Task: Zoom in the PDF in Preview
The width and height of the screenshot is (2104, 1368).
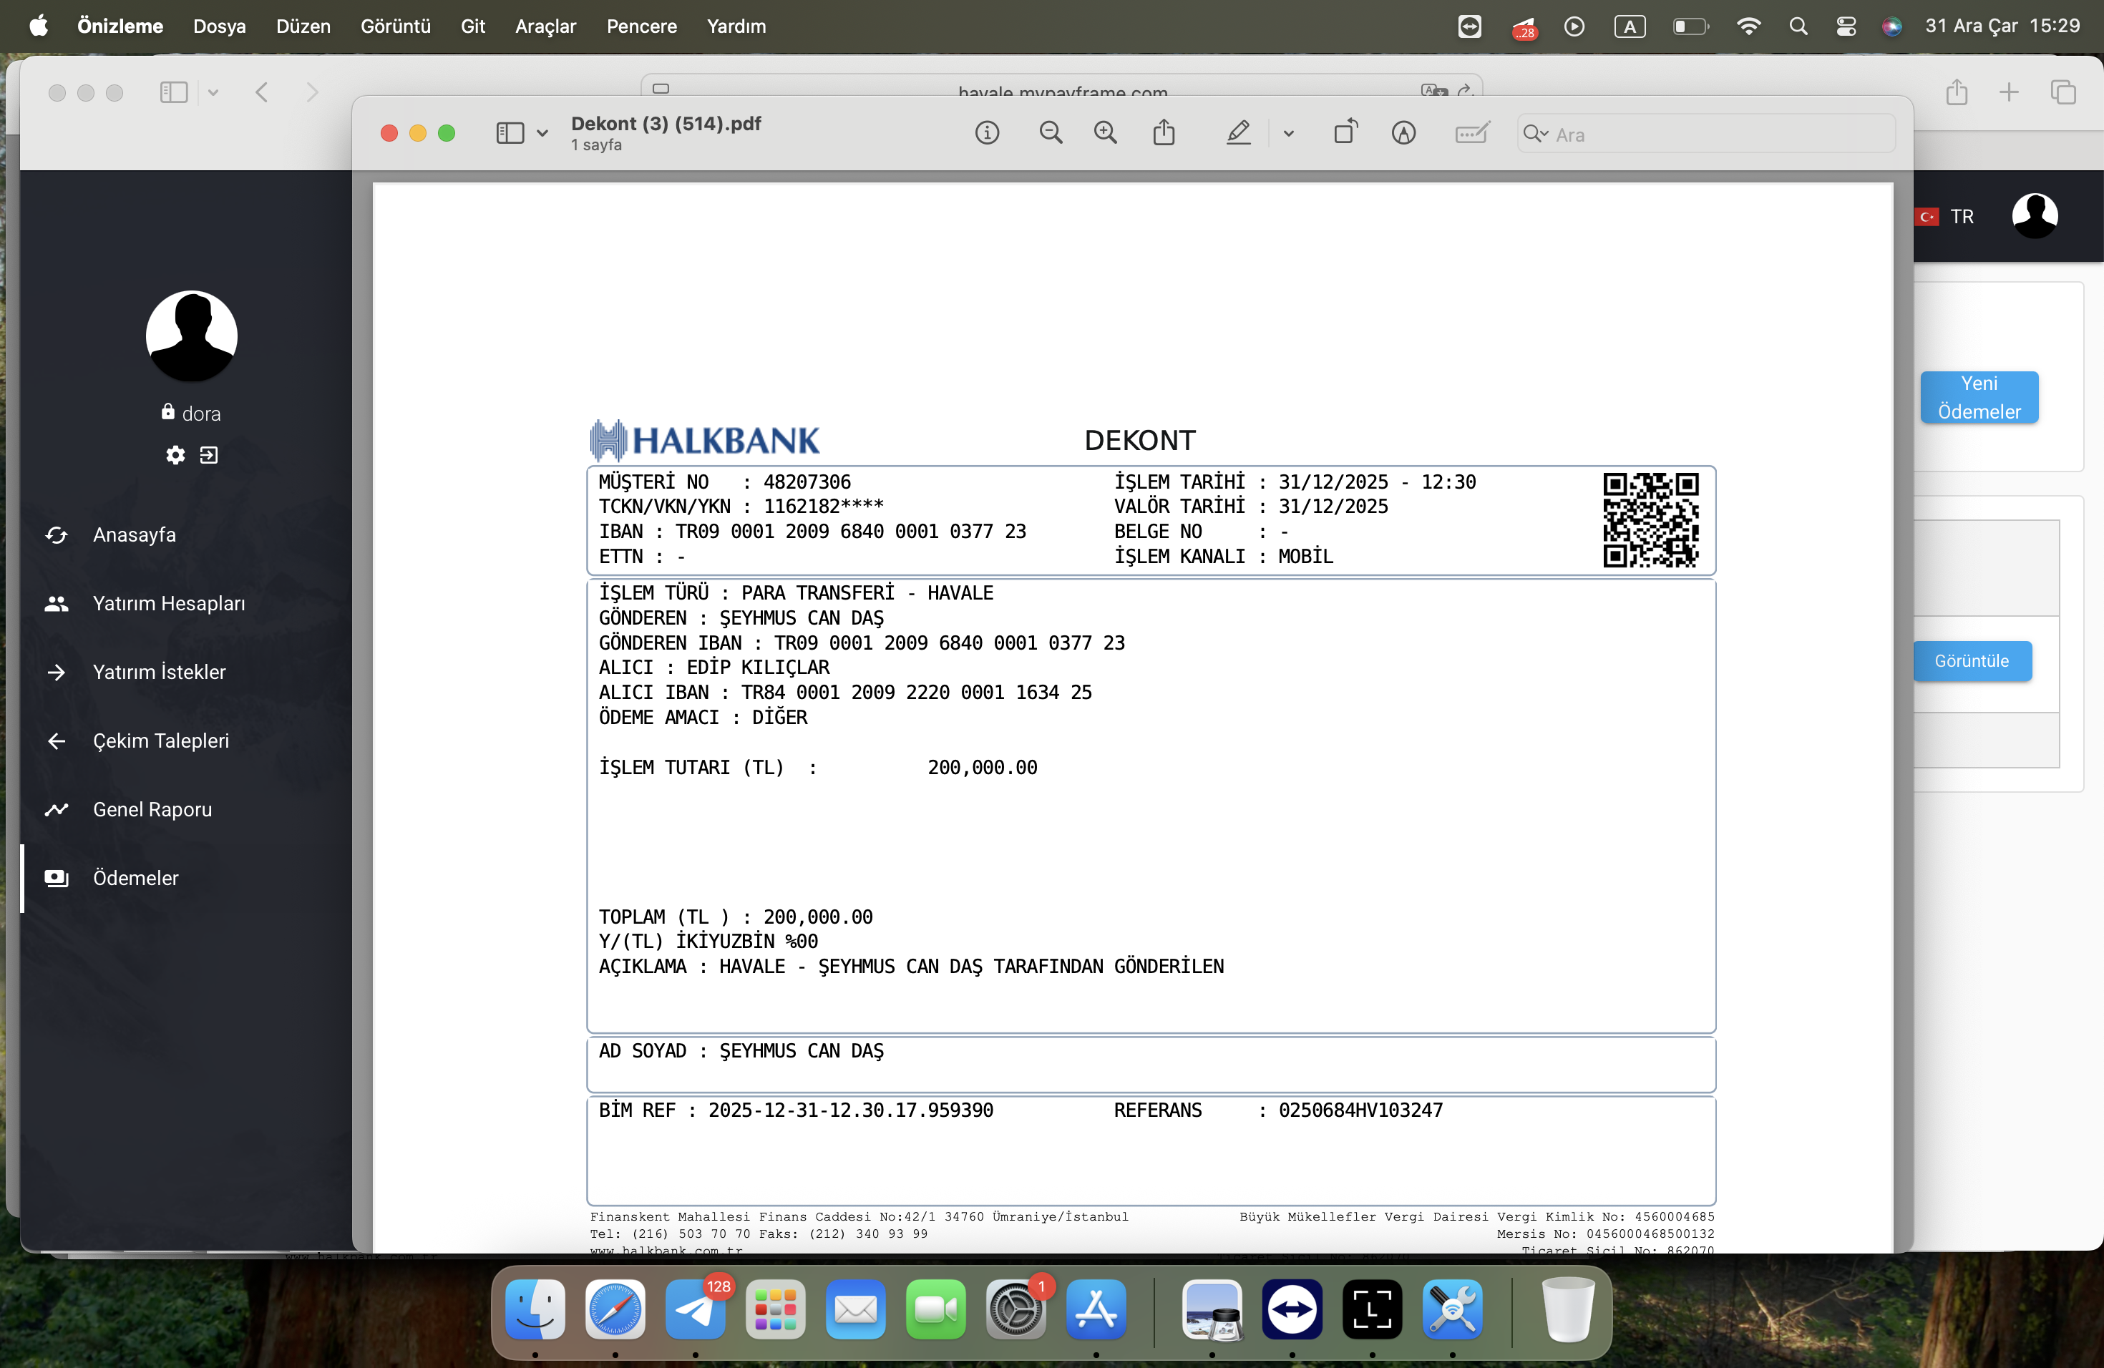Action: coord(1105,134)
